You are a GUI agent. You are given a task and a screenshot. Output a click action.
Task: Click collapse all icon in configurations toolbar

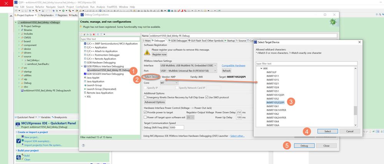[x=98, y=34]
